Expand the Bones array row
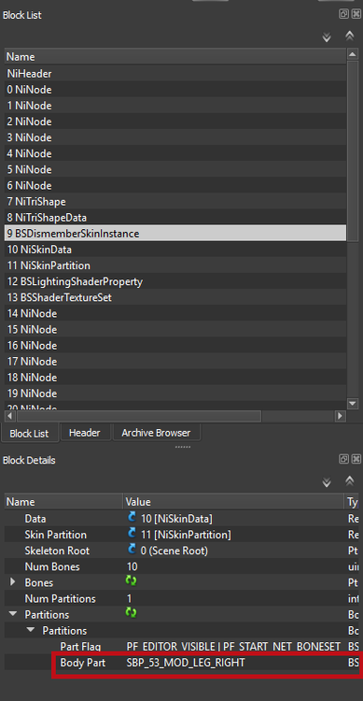 click(13, 582)
